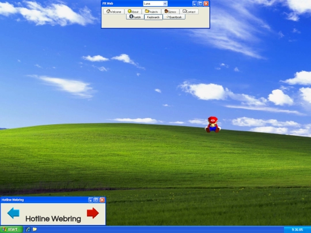Screen dimensions: 311x233
Task: Open the About section button
Action: pyautogui.click(x=133, y=12)
